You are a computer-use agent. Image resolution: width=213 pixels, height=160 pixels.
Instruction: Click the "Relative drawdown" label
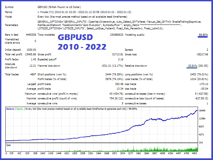pos(136,66)
